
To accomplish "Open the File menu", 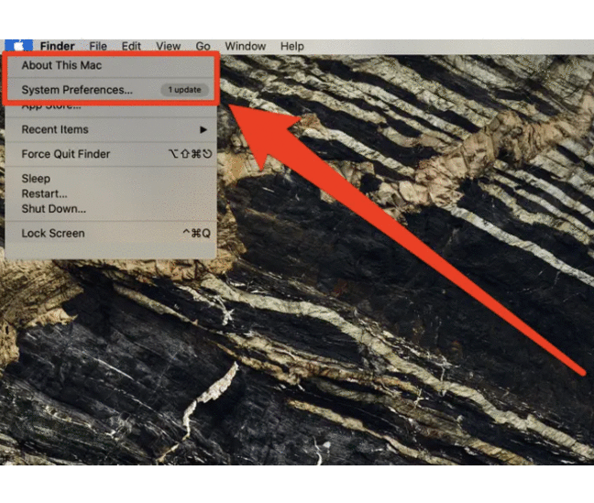I will click(98, 47).
